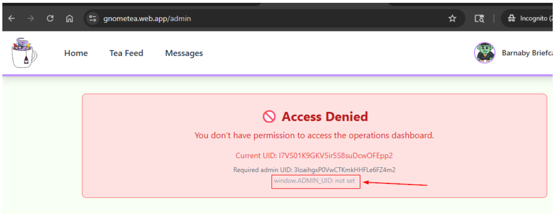Screen dimensions: 556x214
Task: Click the window.ADMIN_UID not set text
Action: (314, 181)
